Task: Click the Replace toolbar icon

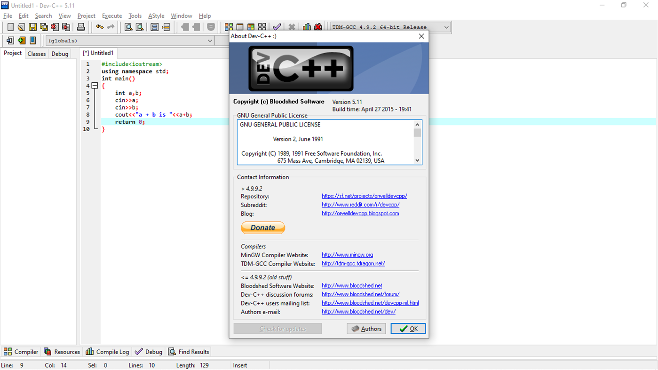Action: 140,27
